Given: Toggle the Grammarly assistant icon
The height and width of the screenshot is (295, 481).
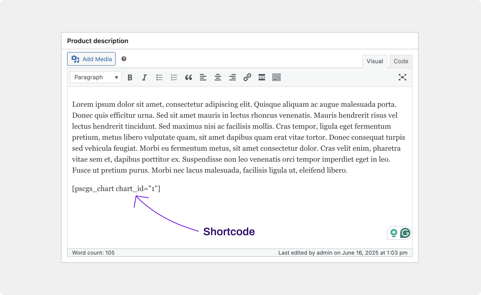Looking at the screenshot, I should click(x=405, y=233).
